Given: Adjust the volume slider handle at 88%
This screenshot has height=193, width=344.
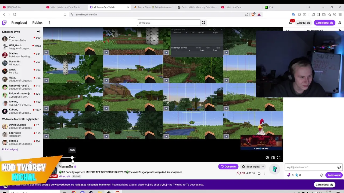Looking at the screenshot, I should [72, 158].
